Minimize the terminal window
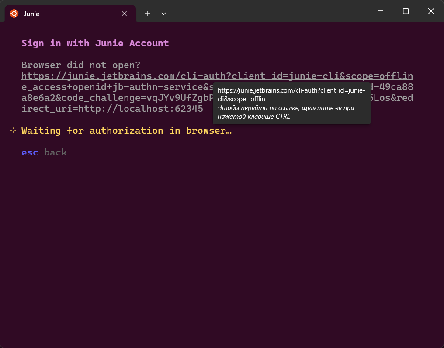 coord(380,11)
